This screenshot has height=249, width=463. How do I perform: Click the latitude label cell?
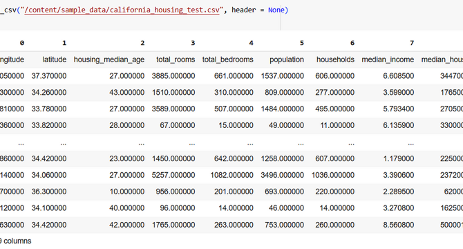(55, 59)
